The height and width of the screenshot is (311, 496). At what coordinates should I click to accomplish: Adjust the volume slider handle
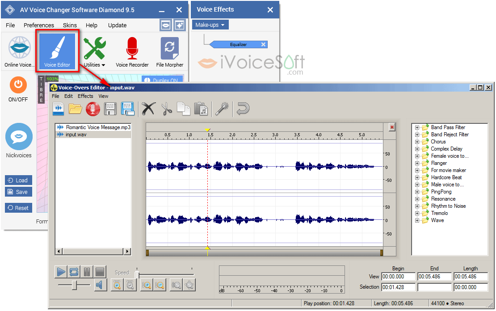tap(74, 285)
